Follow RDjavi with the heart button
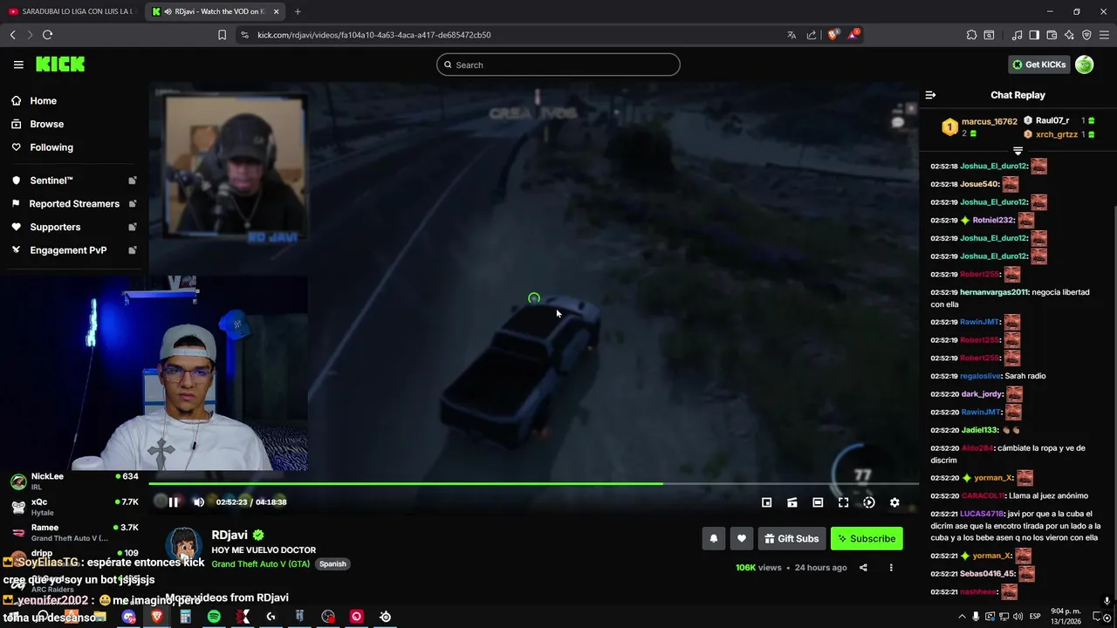Viewport: 1117px width, 628px height. point(742,539)
